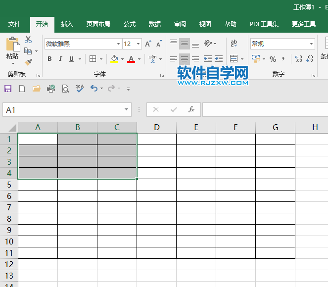Open number format 常规 dropdown
The height and width of the screenshot is (287, 328).
(x=311, y=44)
